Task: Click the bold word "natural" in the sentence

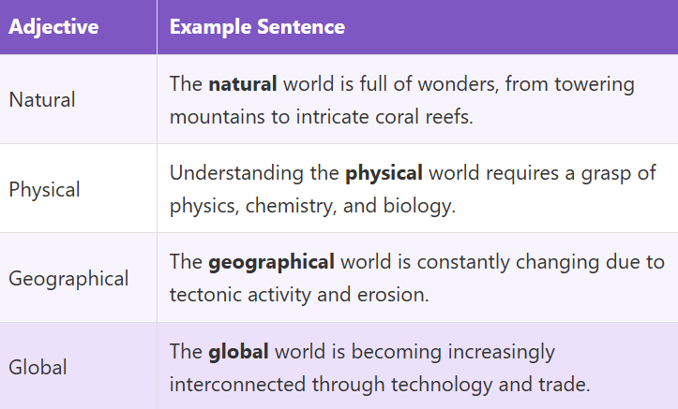Action: (242, 84)
